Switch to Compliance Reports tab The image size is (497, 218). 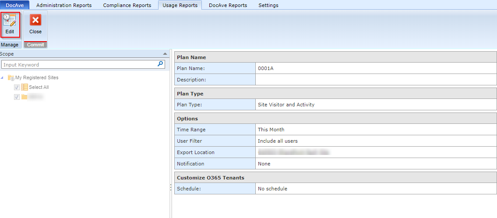pos(127,5)
